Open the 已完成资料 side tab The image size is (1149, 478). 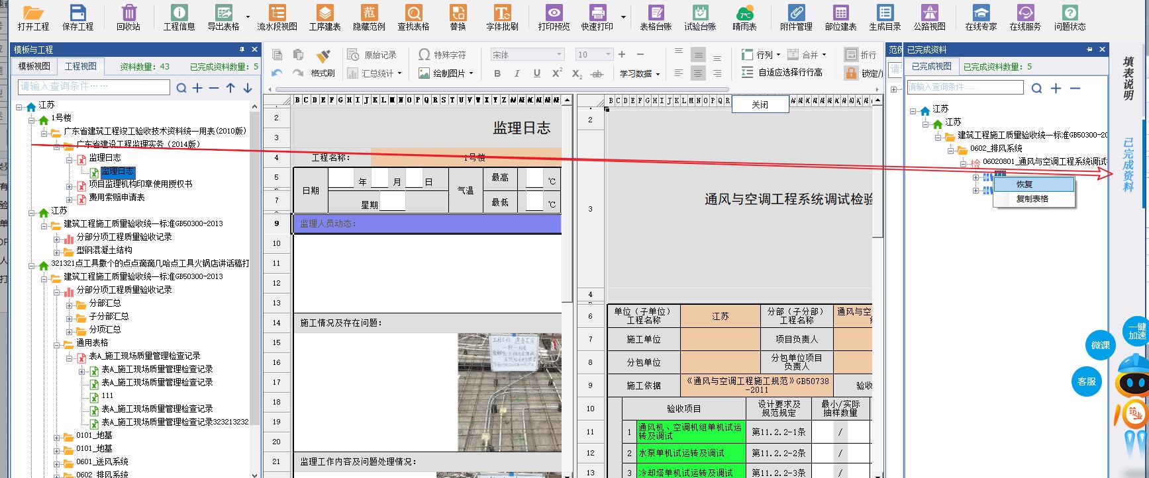pyautogui.click(x=1128, y=165)
